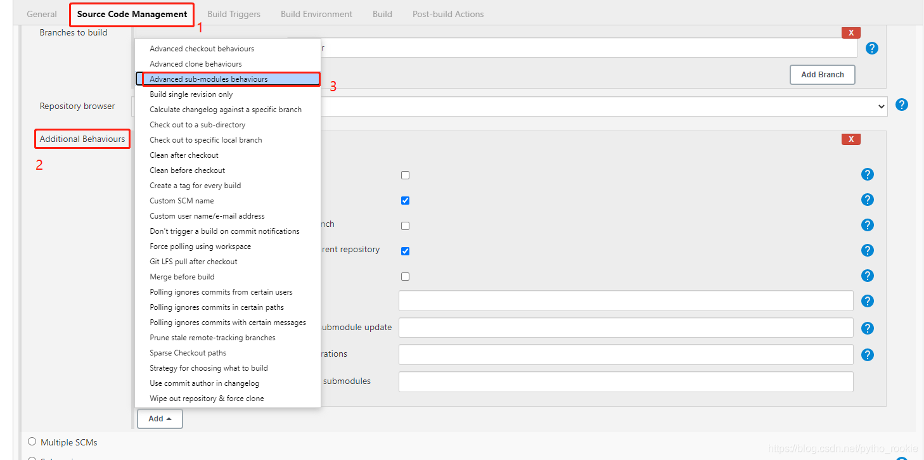Choose Advanced clone behaviours menu entry
This screenshot has width=924, height=460.
tap(228, 64)
